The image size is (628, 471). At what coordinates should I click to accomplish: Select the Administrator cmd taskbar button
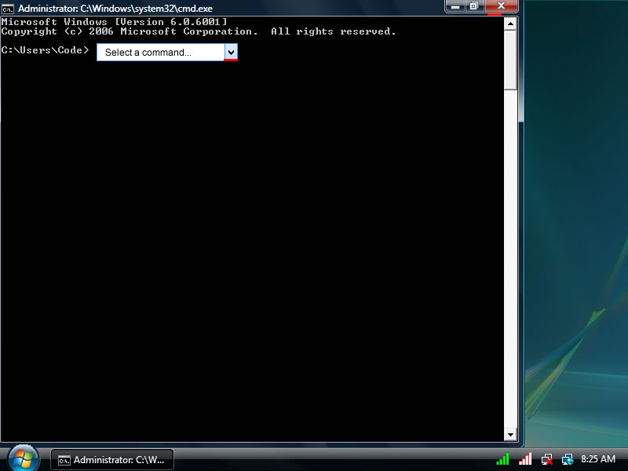tap(111, 459)
